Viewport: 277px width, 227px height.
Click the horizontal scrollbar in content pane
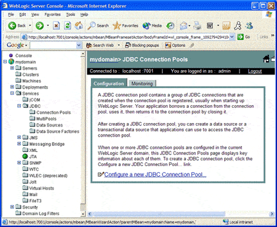coord(159,214)
